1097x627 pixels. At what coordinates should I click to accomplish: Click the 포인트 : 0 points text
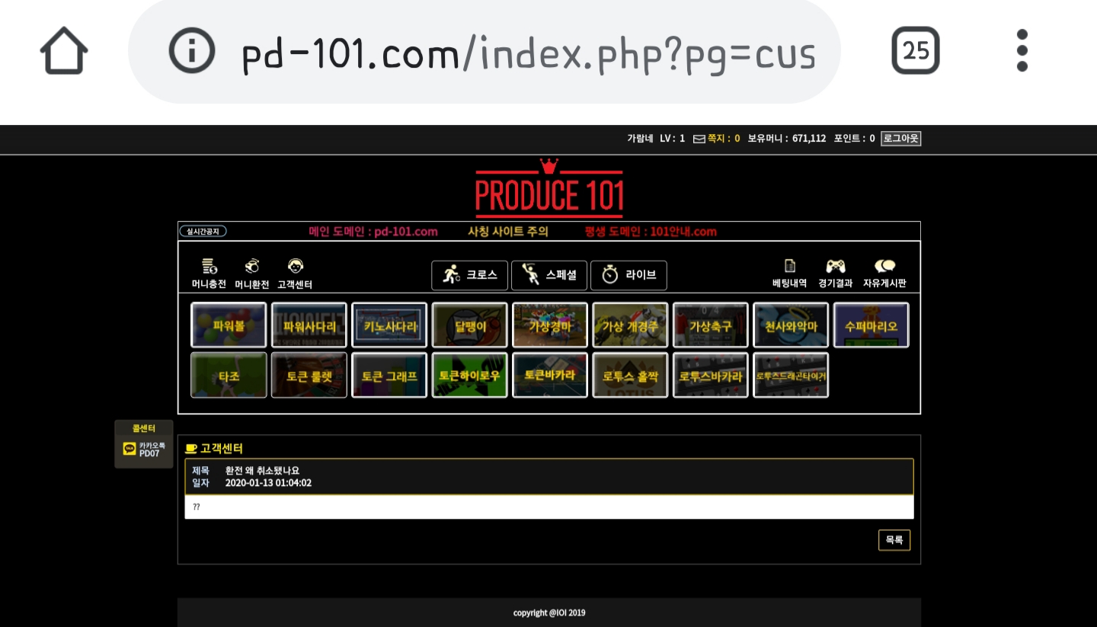(x=855, y=139)
